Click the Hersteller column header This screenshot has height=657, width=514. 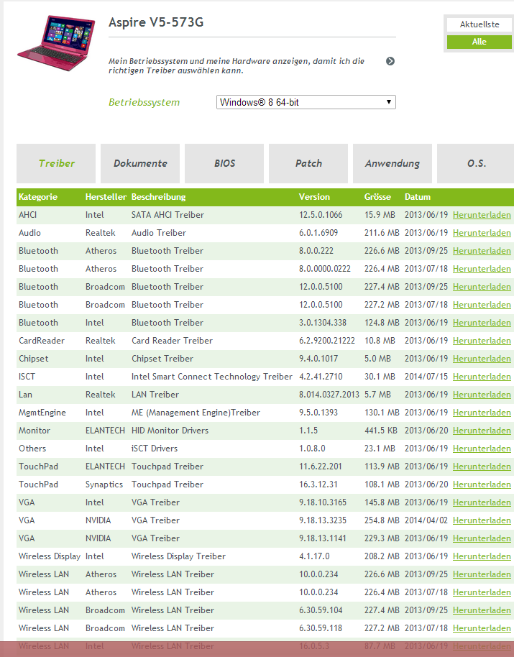(x=106, y=197)
